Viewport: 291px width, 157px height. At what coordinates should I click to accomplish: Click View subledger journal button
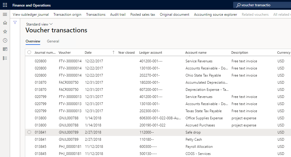tap(31, 15)
